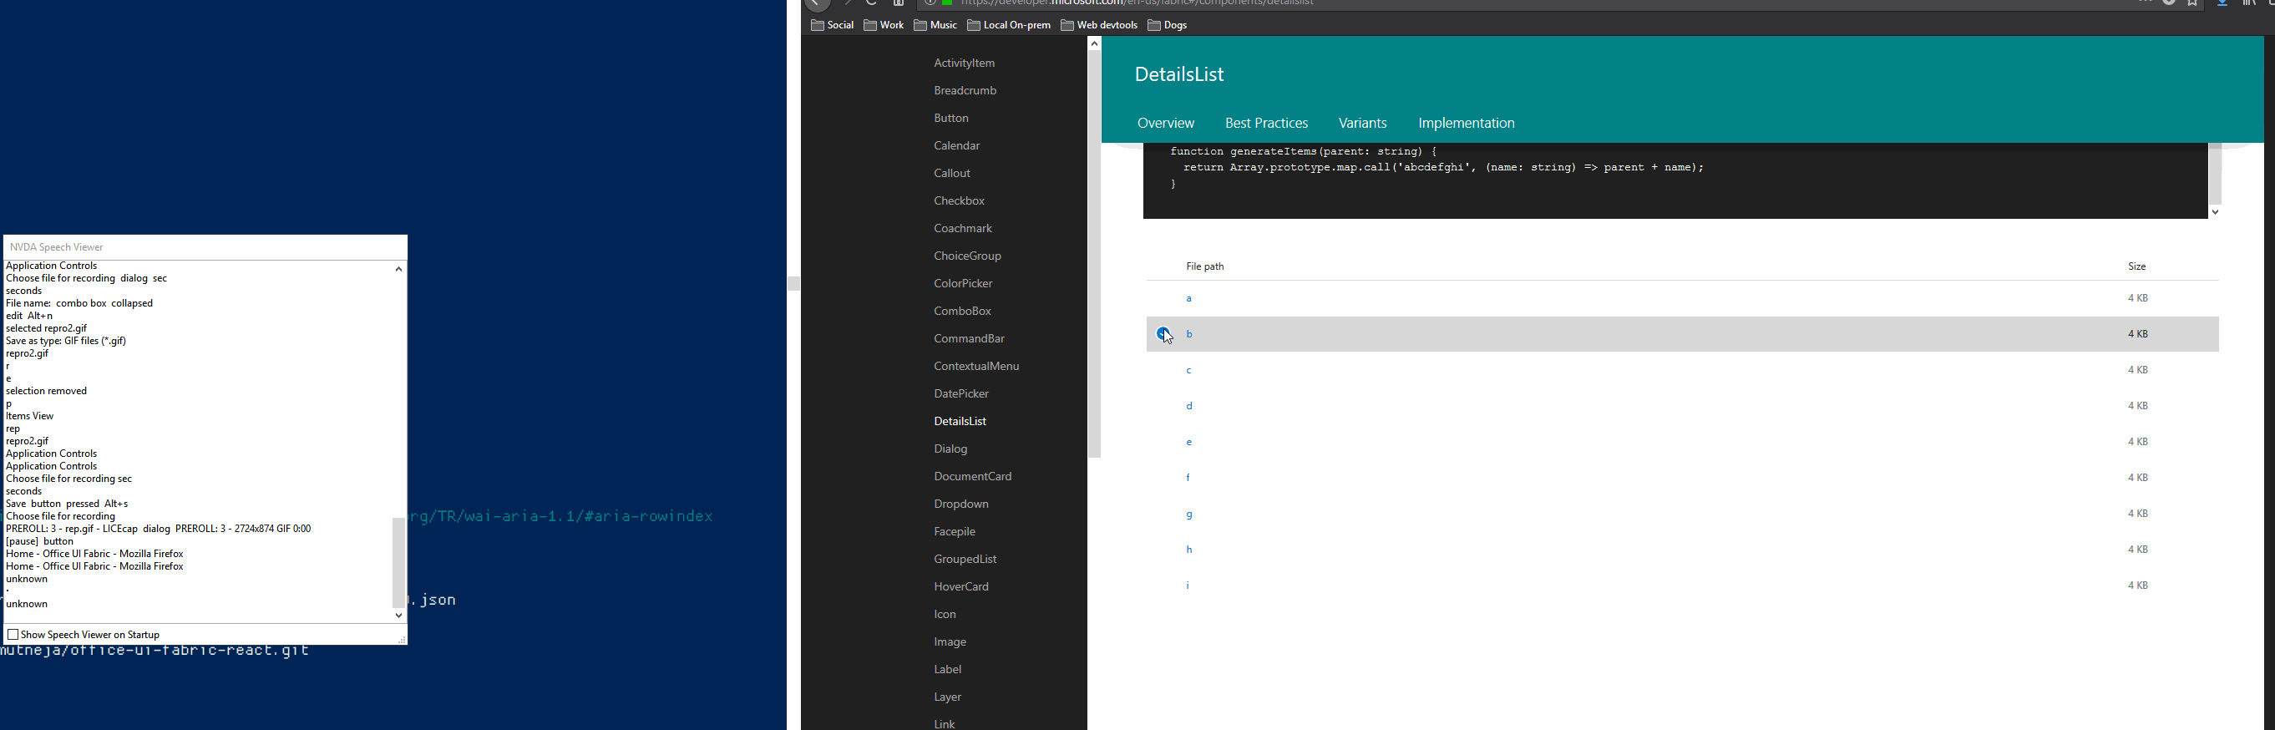Screen dimensions: 2275x730
Task: Click file path link 'f'
Action: 1188,478
